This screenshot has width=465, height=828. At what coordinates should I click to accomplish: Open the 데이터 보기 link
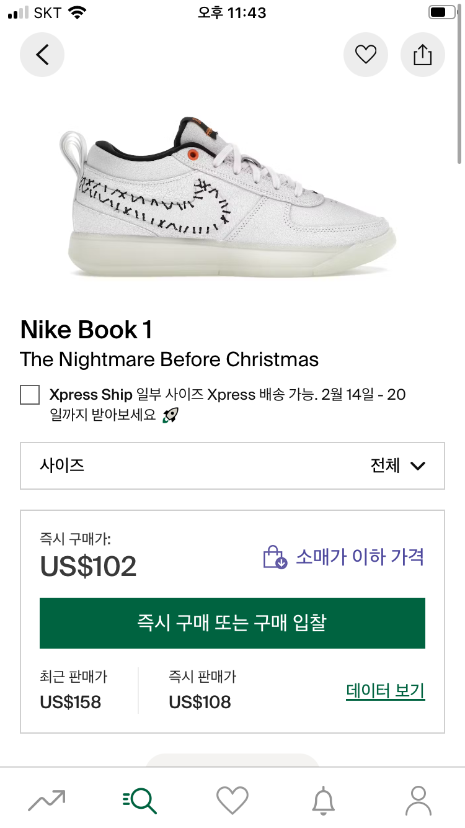click(x=385, y=691)
